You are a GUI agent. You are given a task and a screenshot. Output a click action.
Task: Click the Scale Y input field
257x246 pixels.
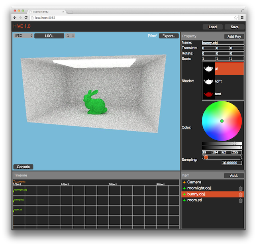[x=223, y=59]
